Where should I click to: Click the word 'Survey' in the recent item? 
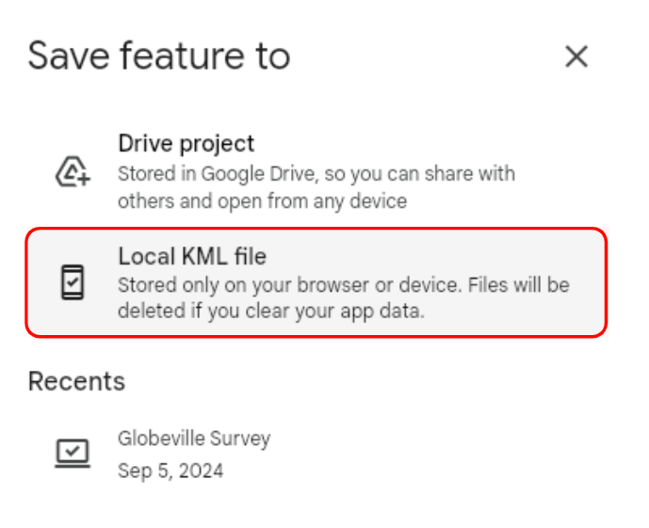tap(242, 439)
